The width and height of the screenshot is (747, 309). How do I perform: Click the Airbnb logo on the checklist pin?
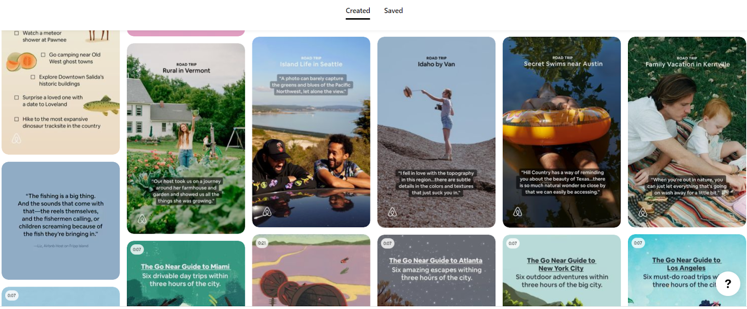pos(16,138)
